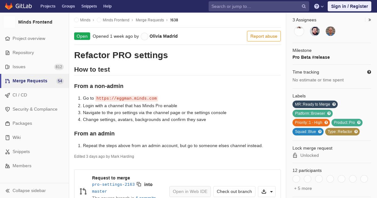Click the !638 breadcrumb item
377x198 pixels.
pyautogui.click(x=174, y=20)
